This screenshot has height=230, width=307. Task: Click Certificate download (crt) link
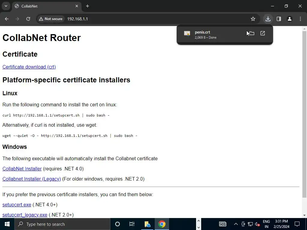point(29,67)
